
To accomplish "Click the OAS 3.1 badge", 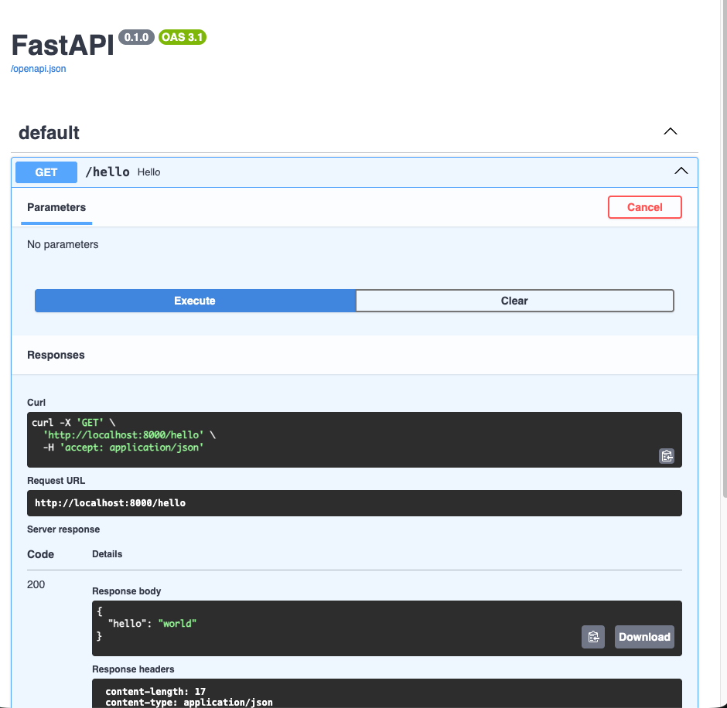I will [x=182, y=37].
